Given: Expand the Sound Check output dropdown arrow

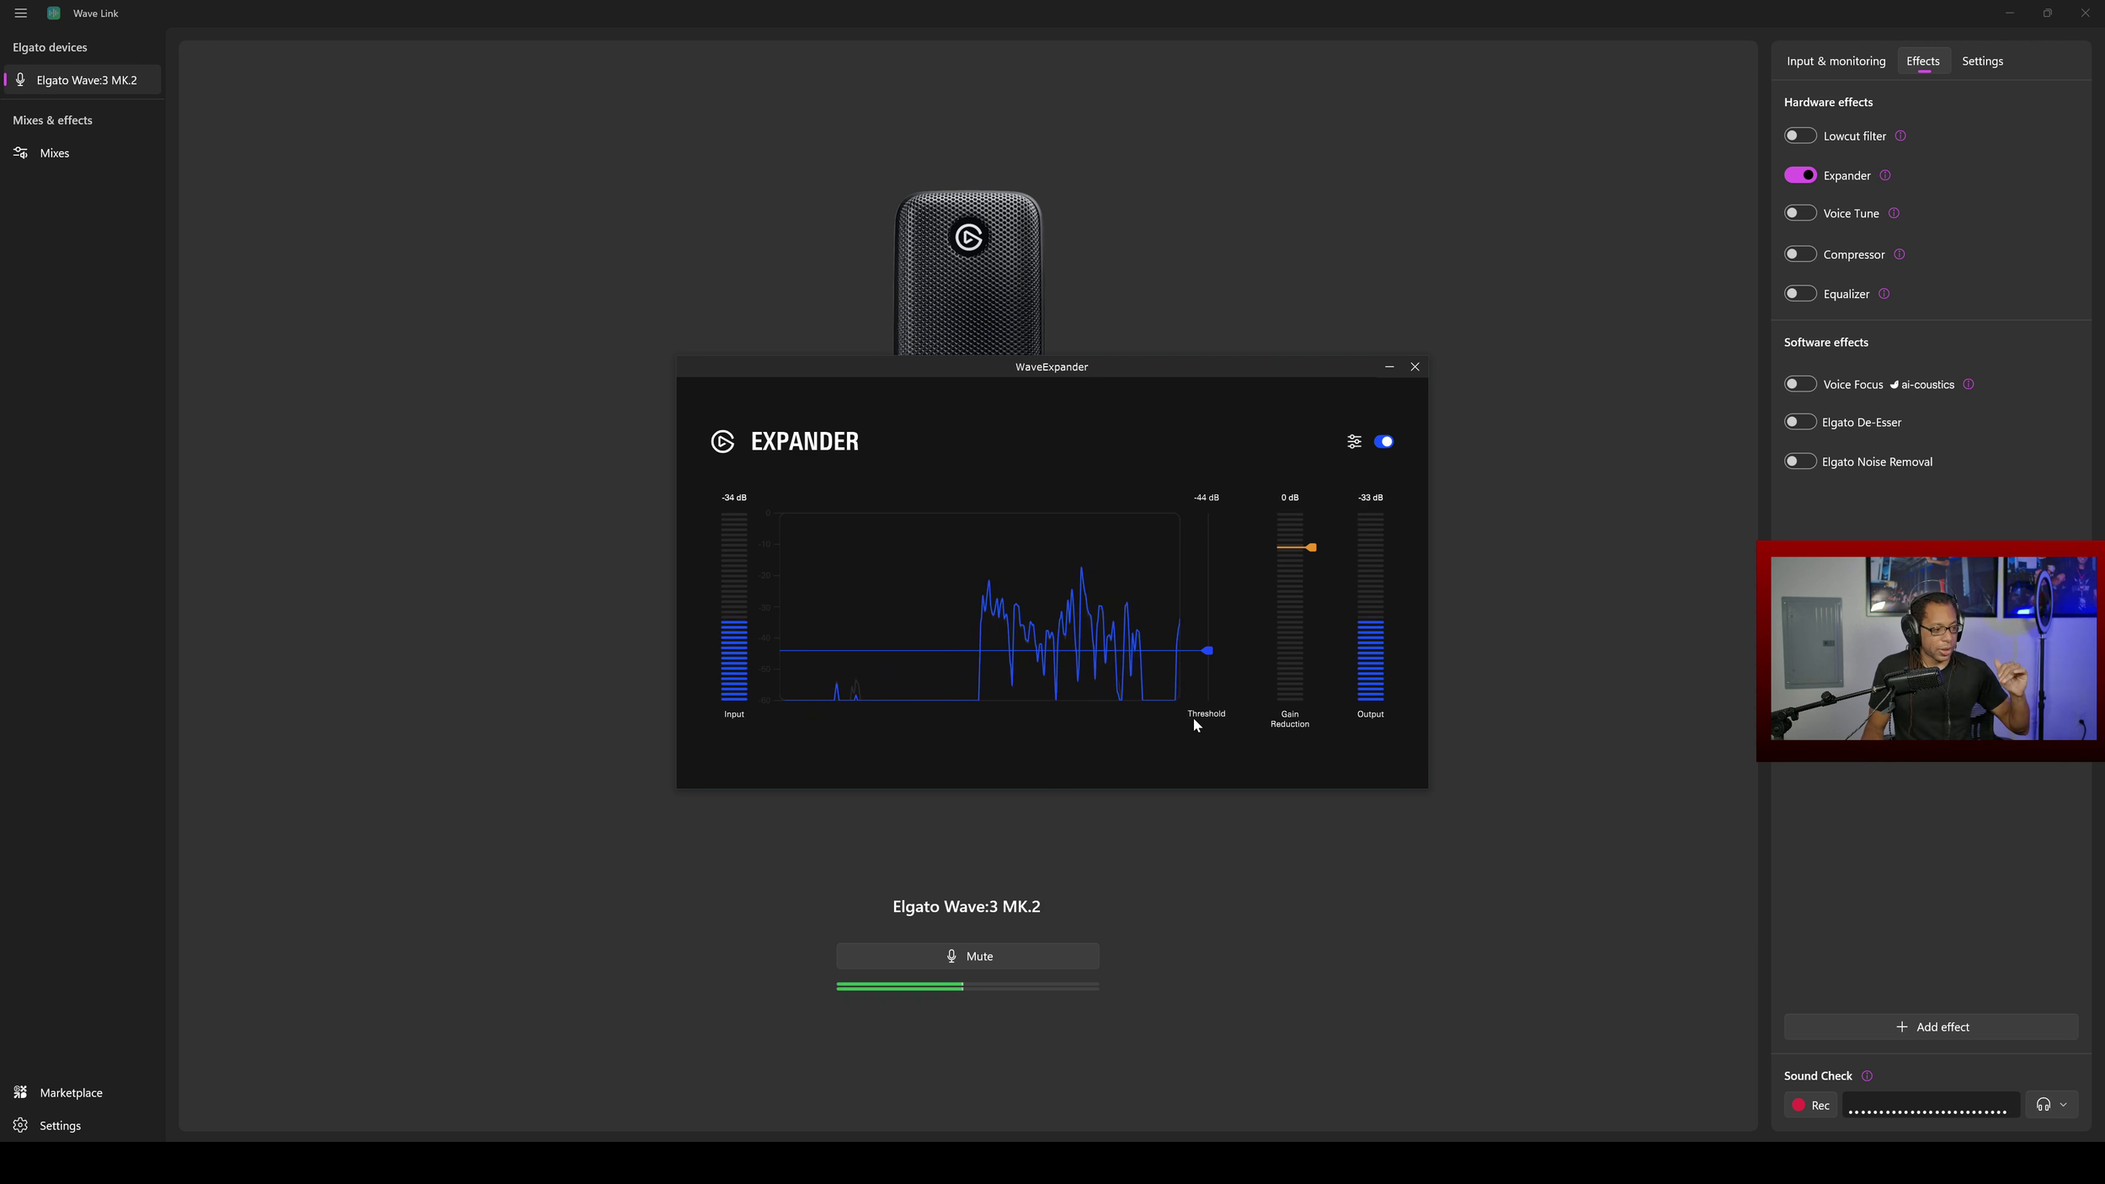Looking at the screenshot, I should tap(2063, 1105).
